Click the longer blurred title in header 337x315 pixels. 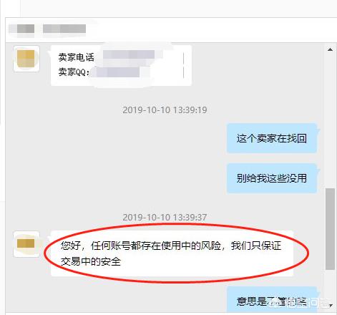[64, 29]
